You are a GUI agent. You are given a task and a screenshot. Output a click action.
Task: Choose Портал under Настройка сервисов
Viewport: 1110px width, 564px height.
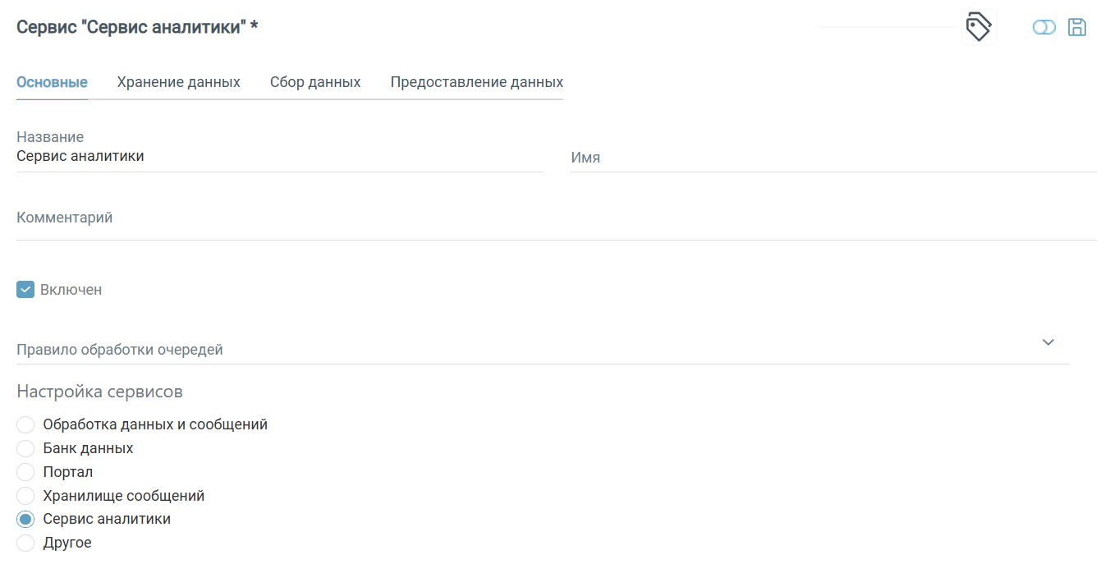(x=25, y=472)
